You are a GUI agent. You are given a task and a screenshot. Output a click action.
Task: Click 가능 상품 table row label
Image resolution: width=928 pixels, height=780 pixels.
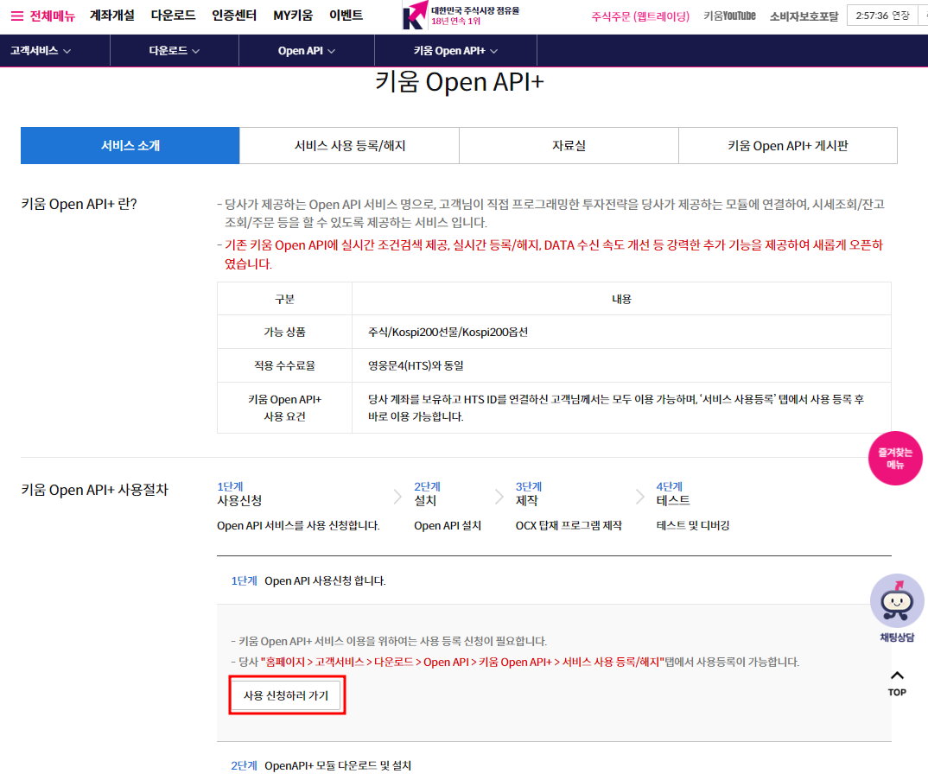point(284,332)
